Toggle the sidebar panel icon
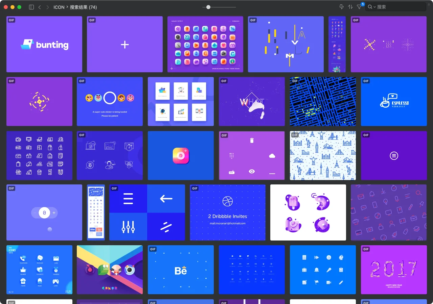 click(31, 7)
